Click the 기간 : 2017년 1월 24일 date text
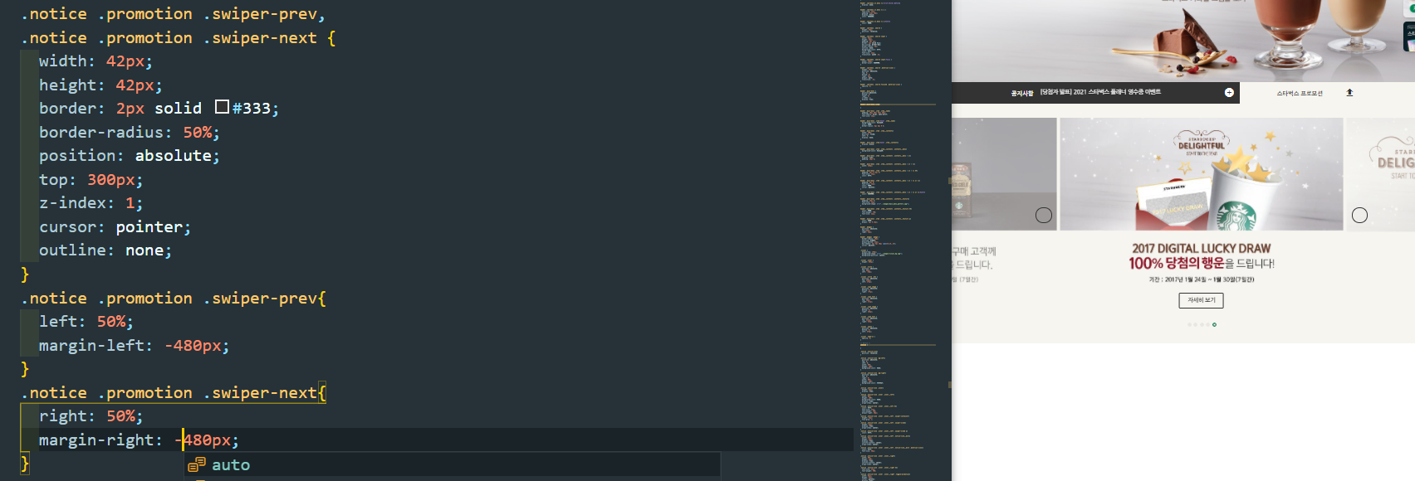 pyautogui.click(x=1201, y=279)
